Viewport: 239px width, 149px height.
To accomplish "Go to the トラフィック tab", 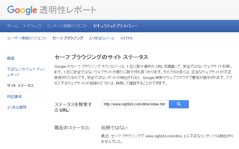I will [x=32, y=26].
